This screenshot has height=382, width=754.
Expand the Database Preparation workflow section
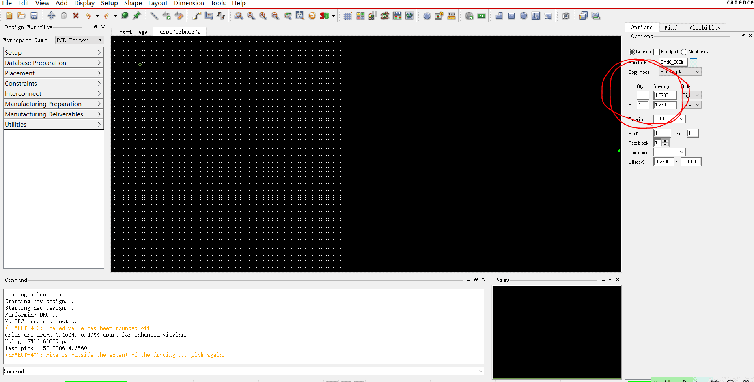[x=53, y=63]
